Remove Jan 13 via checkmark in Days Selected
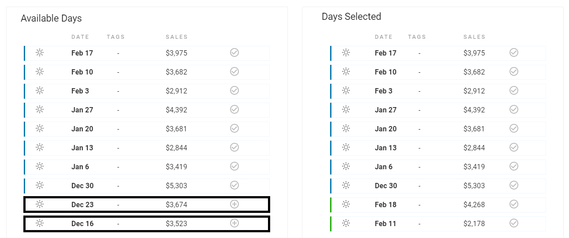Screen dimensions: 569x238 pos(514,147)
